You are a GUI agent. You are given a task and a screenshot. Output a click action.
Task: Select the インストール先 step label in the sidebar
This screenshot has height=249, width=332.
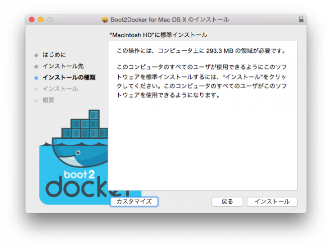click(x=60, y=66)
